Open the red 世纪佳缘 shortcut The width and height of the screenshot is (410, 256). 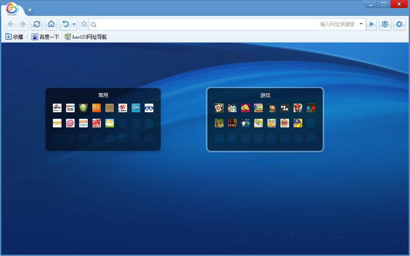click(96, 123)
